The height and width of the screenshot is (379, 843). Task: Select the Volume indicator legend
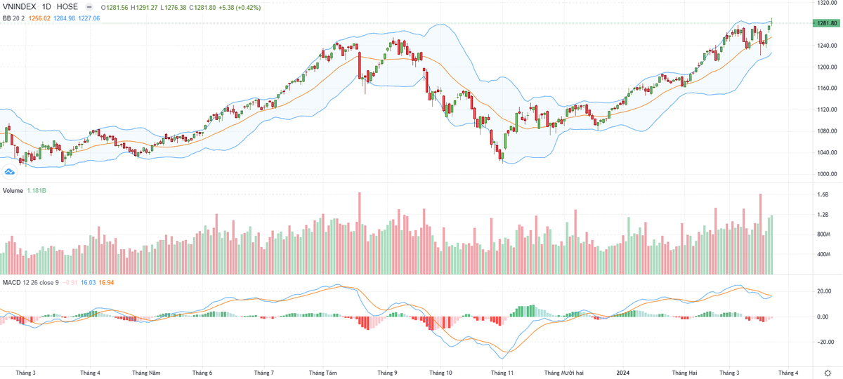coord(13,190)
